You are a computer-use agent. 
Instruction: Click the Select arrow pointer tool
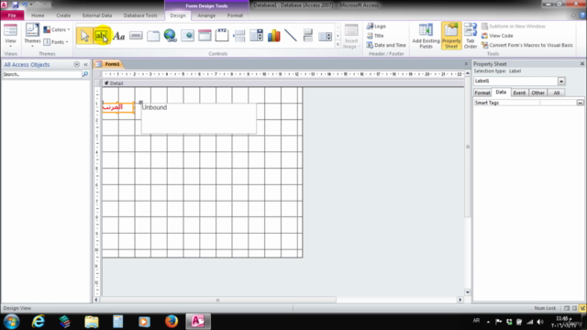(x=84, y=36)
